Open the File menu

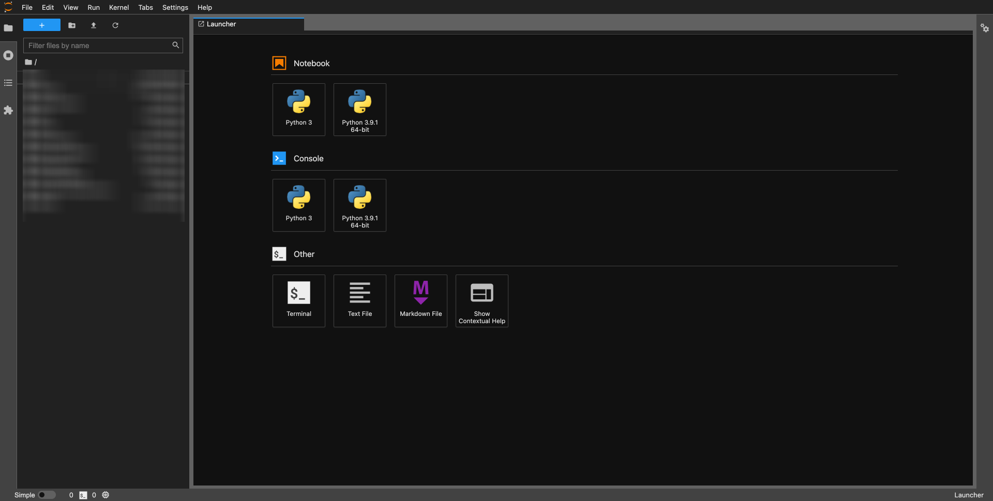point(27,7)
